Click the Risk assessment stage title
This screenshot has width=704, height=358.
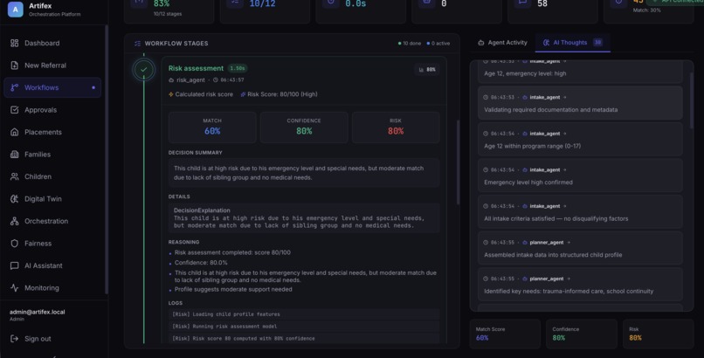coord(196,68)
